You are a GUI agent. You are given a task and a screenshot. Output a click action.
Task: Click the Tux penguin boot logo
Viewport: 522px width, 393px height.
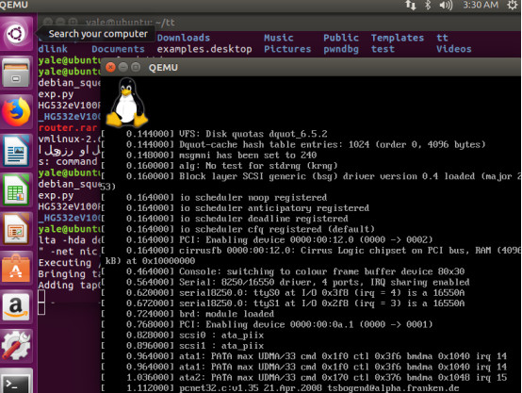click(127, 103)
